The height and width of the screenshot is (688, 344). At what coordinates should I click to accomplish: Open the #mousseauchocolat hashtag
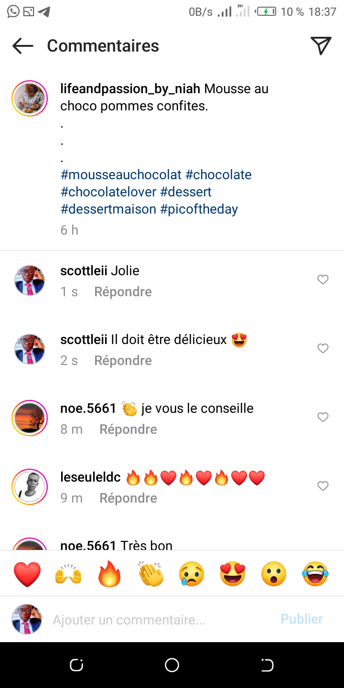[x=121, y=175]
